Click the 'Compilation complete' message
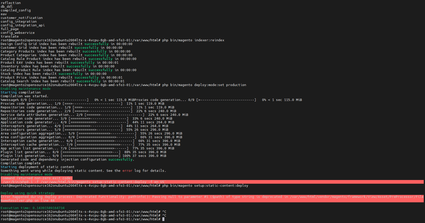The width and height of the screenshot is (425, 223). (x=20, y=163)
